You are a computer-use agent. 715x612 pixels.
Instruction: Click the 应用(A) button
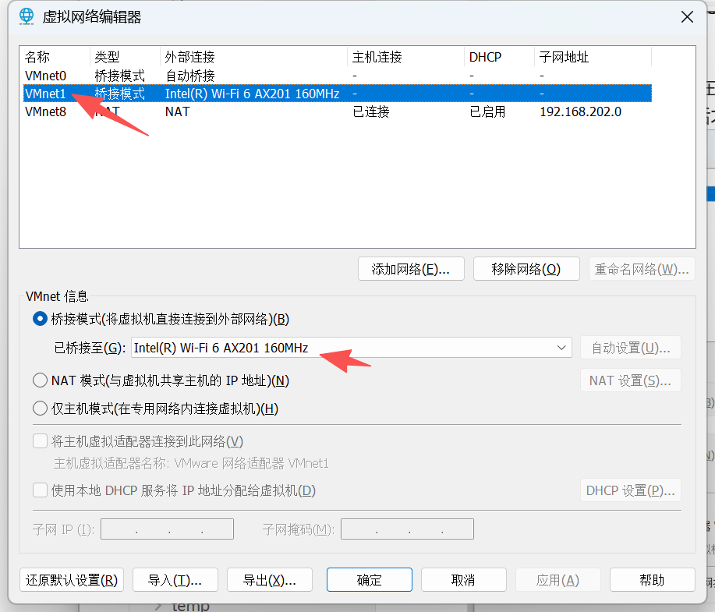[558, 579]
